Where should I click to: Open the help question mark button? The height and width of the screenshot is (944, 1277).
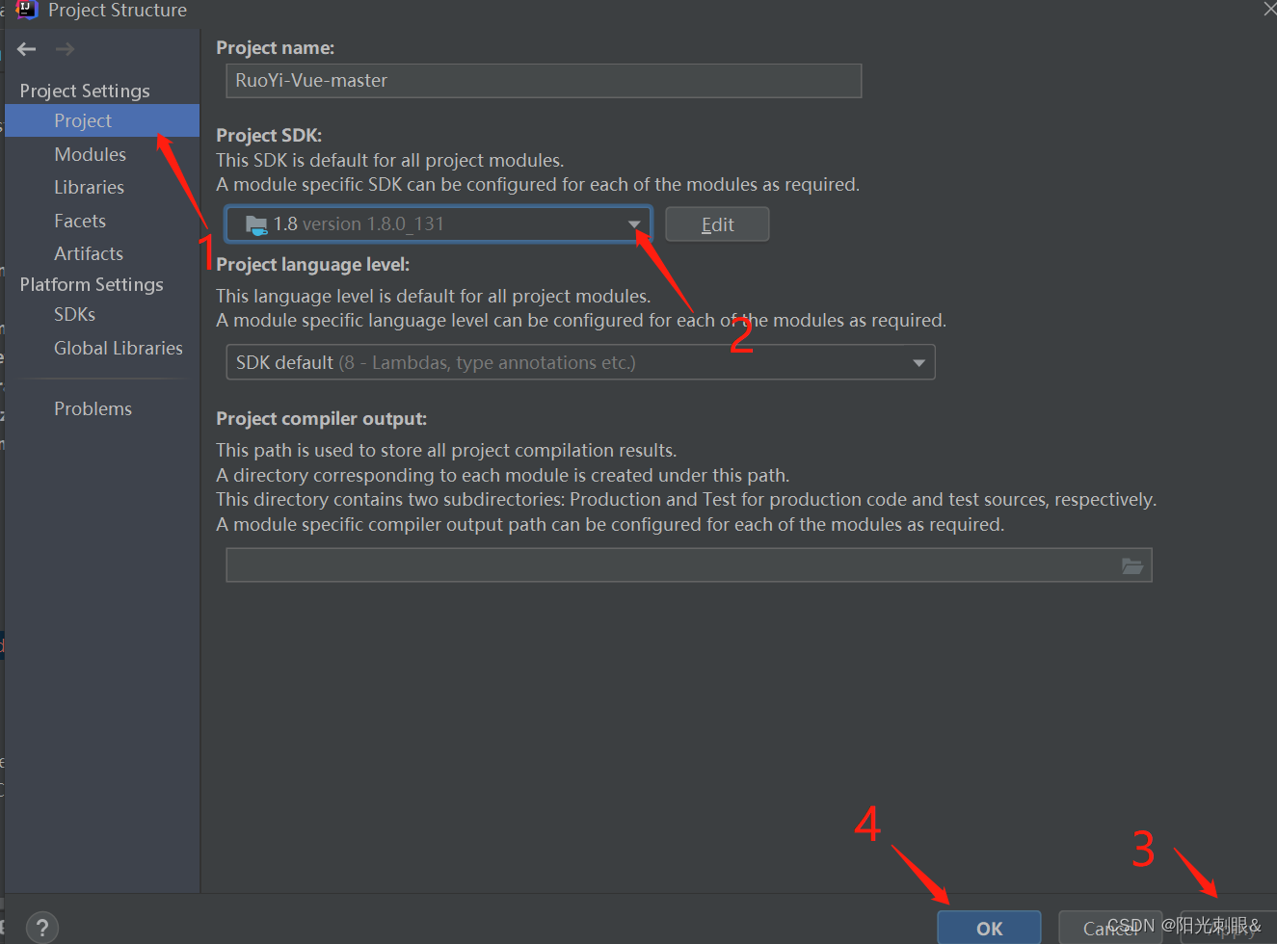[x=42, y=929]
